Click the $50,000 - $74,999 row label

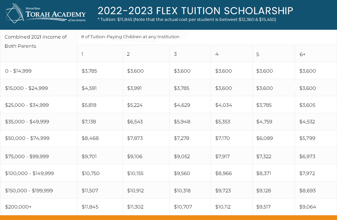[27, 138]
